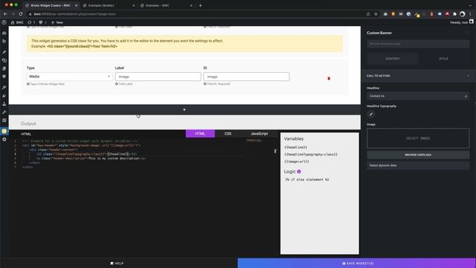
Task: Click the ID input field
Action: click(x=246, y=77)
